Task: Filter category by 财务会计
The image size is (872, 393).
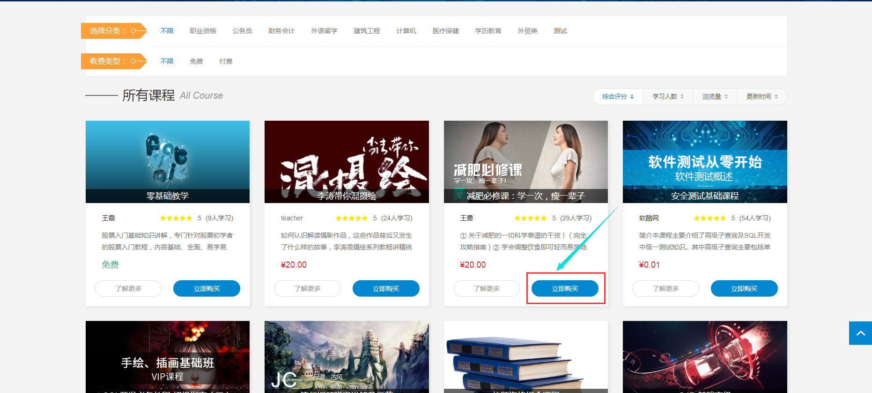Action: coord(281,31)
